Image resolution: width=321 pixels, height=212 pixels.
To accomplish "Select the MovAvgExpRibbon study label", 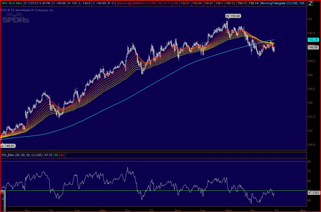I will [x=145, y=3].
